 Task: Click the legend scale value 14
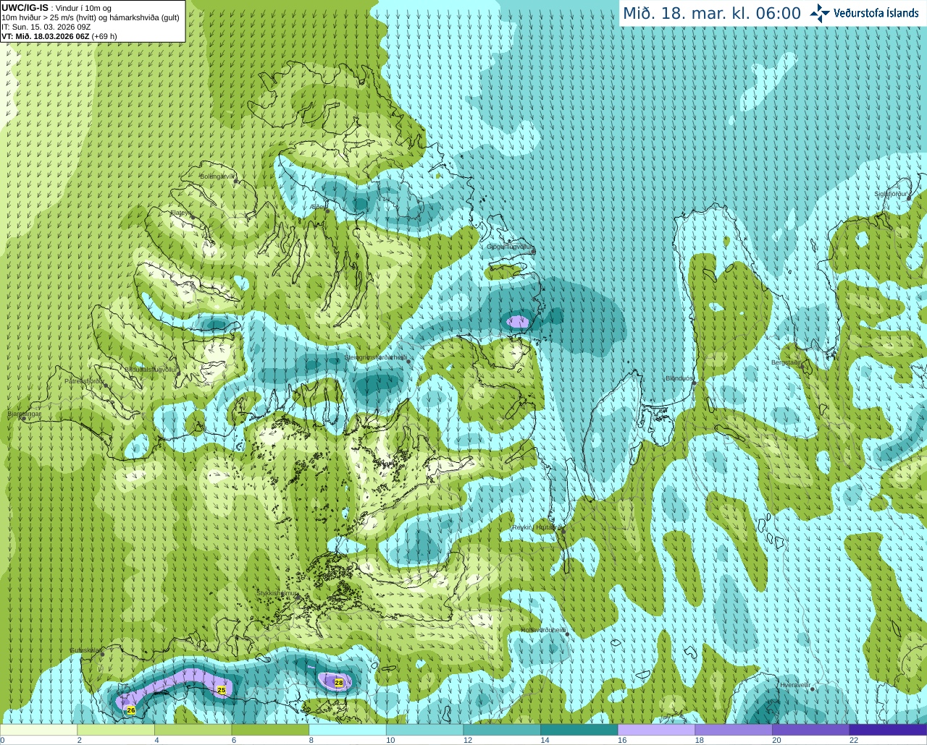[545, 740]
